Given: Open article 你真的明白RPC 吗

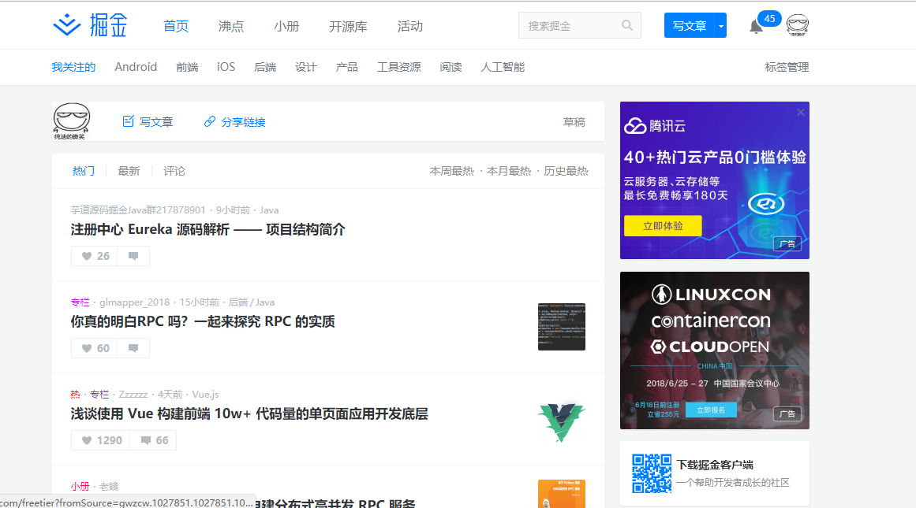Looking at the screenshot, I should coord(203,321).
